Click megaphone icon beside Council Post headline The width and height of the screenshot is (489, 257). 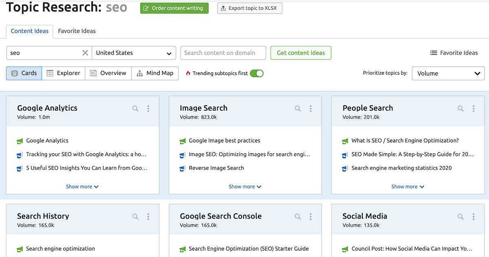345,249
